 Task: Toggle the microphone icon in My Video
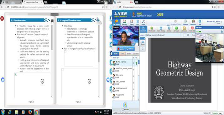coord(197,31)
